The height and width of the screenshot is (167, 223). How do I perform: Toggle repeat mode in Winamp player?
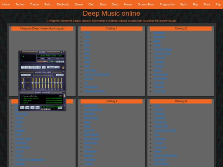pos(57,67)
